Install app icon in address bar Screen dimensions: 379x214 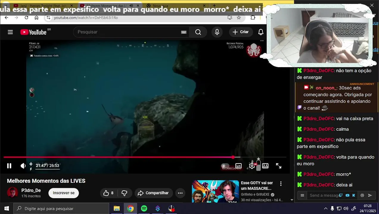tap(230, 18)
